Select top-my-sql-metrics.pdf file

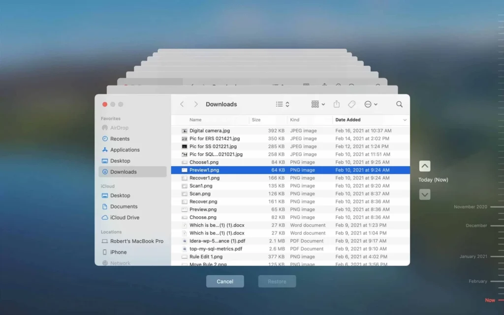(x=290, y=249)
